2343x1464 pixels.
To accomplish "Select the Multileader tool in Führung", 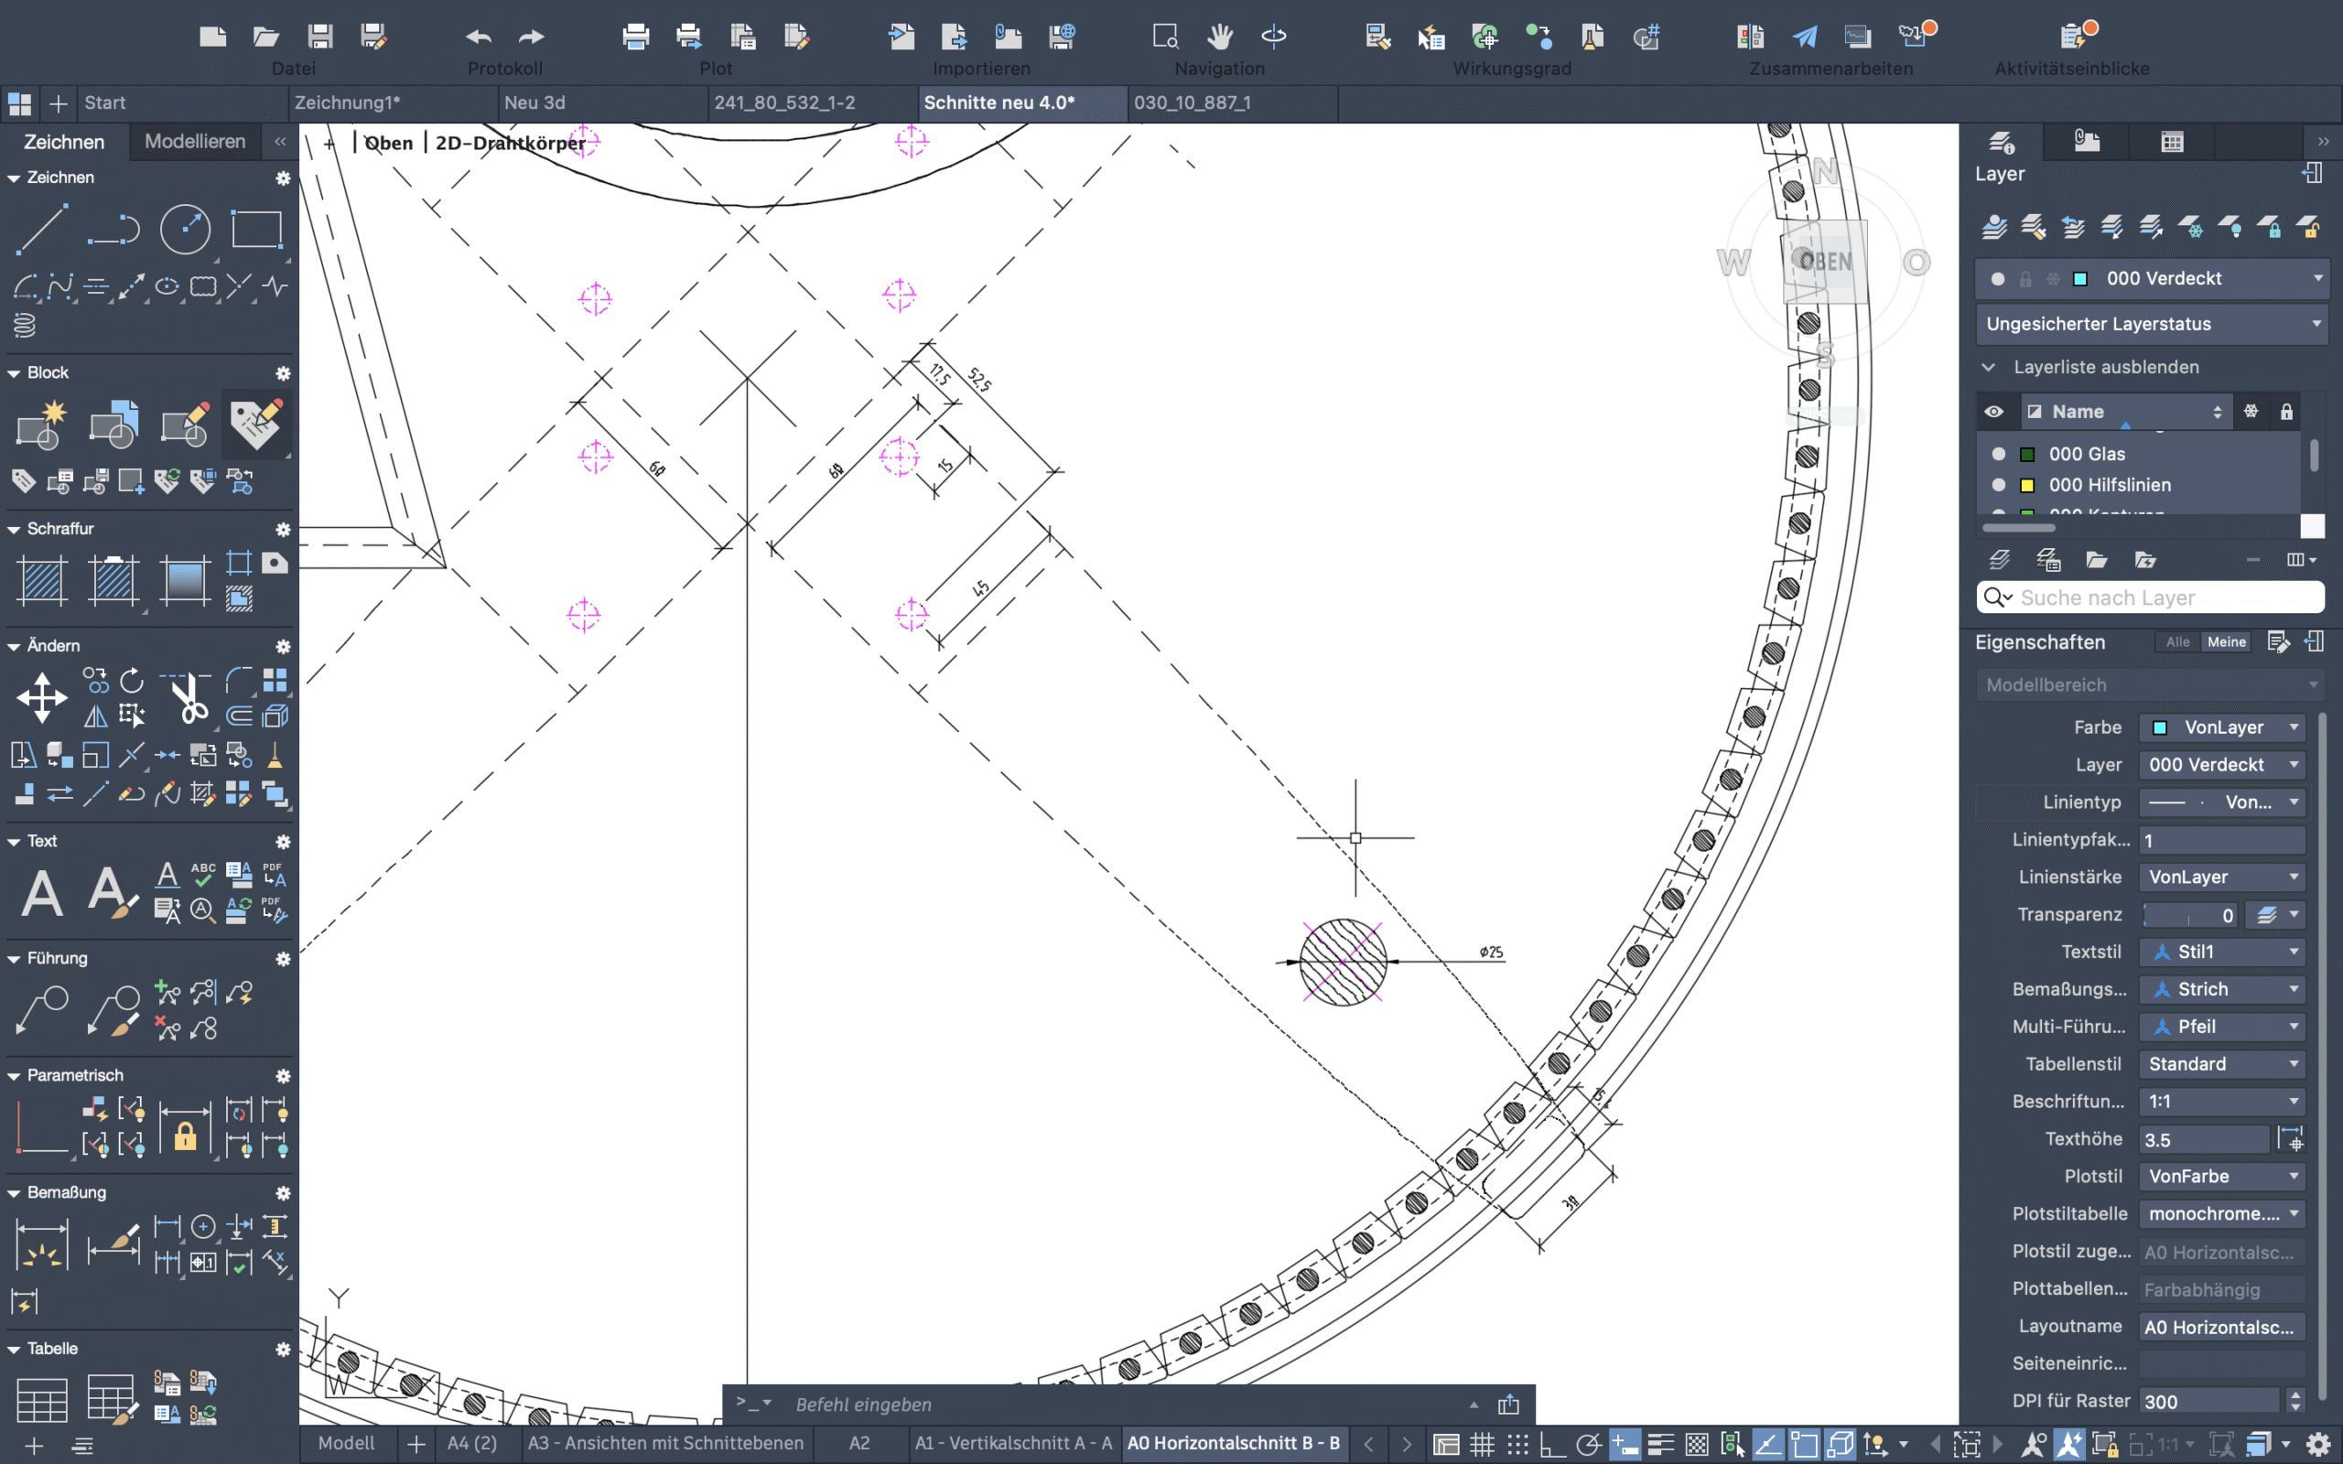I will 41,1010.
